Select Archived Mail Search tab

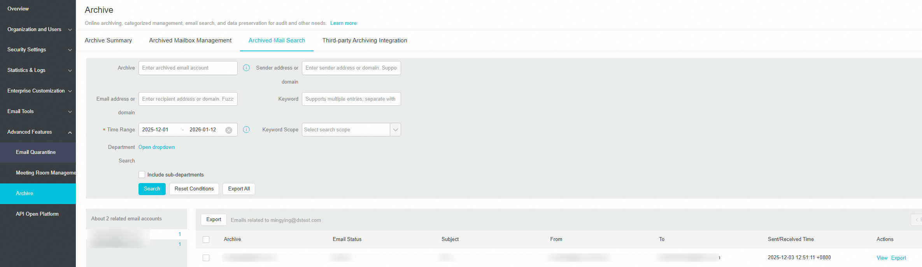point(277,40)
